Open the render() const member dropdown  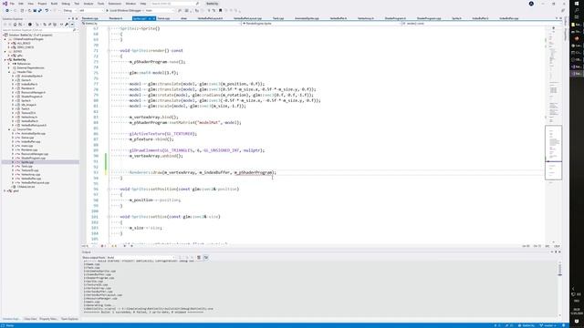point(481,24)
